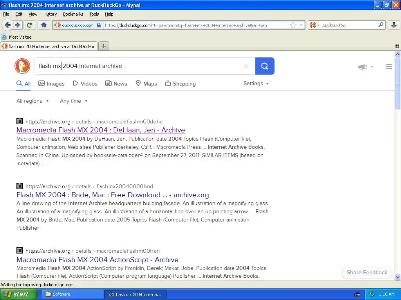Click the duckduckgo.com site identity button

pos(78,25)
